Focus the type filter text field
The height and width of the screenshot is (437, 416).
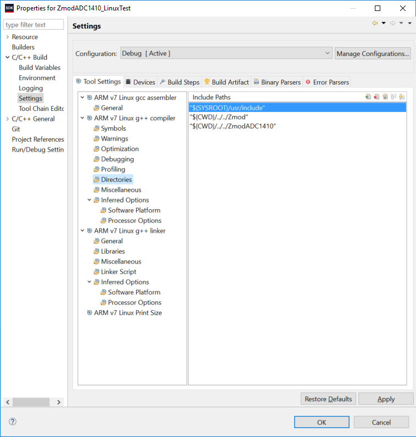[33, 25]
